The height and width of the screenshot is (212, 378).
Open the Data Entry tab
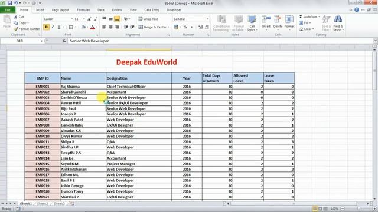click(152, 10)
